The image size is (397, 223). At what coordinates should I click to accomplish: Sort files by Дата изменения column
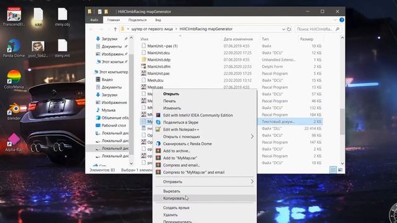coord(238,39)
